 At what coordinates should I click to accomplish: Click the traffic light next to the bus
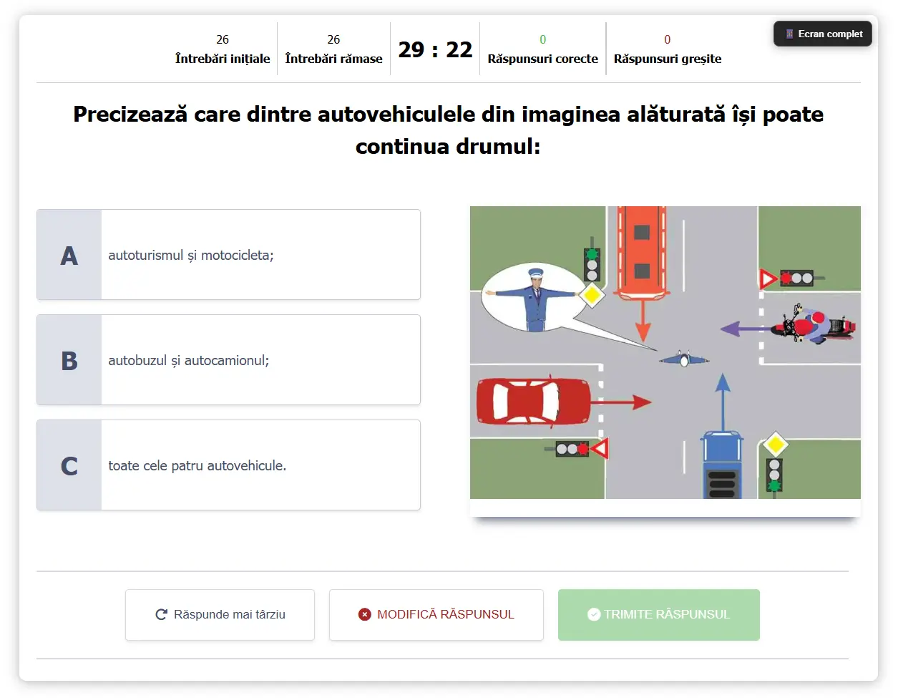coord(592,263)
